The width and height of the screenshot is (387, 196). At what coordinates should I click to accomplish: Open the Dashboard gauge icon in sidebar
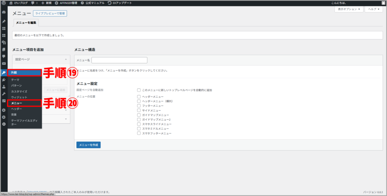click(4, 12)
